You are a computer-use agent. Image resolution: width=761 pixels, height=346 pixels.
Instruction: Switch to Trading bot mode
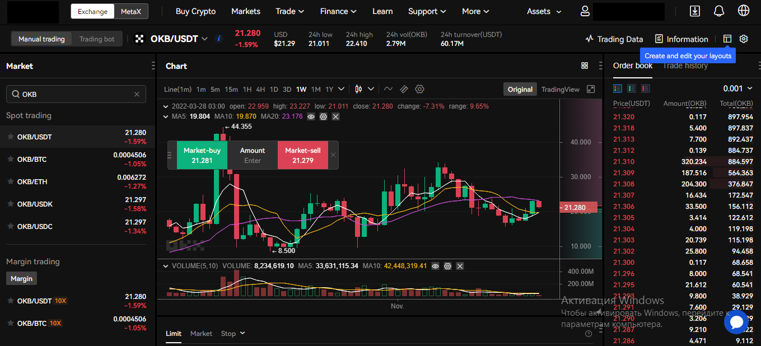pos(97,39)
